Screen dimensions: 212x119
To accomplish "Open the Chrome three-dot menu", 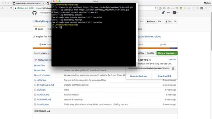I will (x=210, y=8).
